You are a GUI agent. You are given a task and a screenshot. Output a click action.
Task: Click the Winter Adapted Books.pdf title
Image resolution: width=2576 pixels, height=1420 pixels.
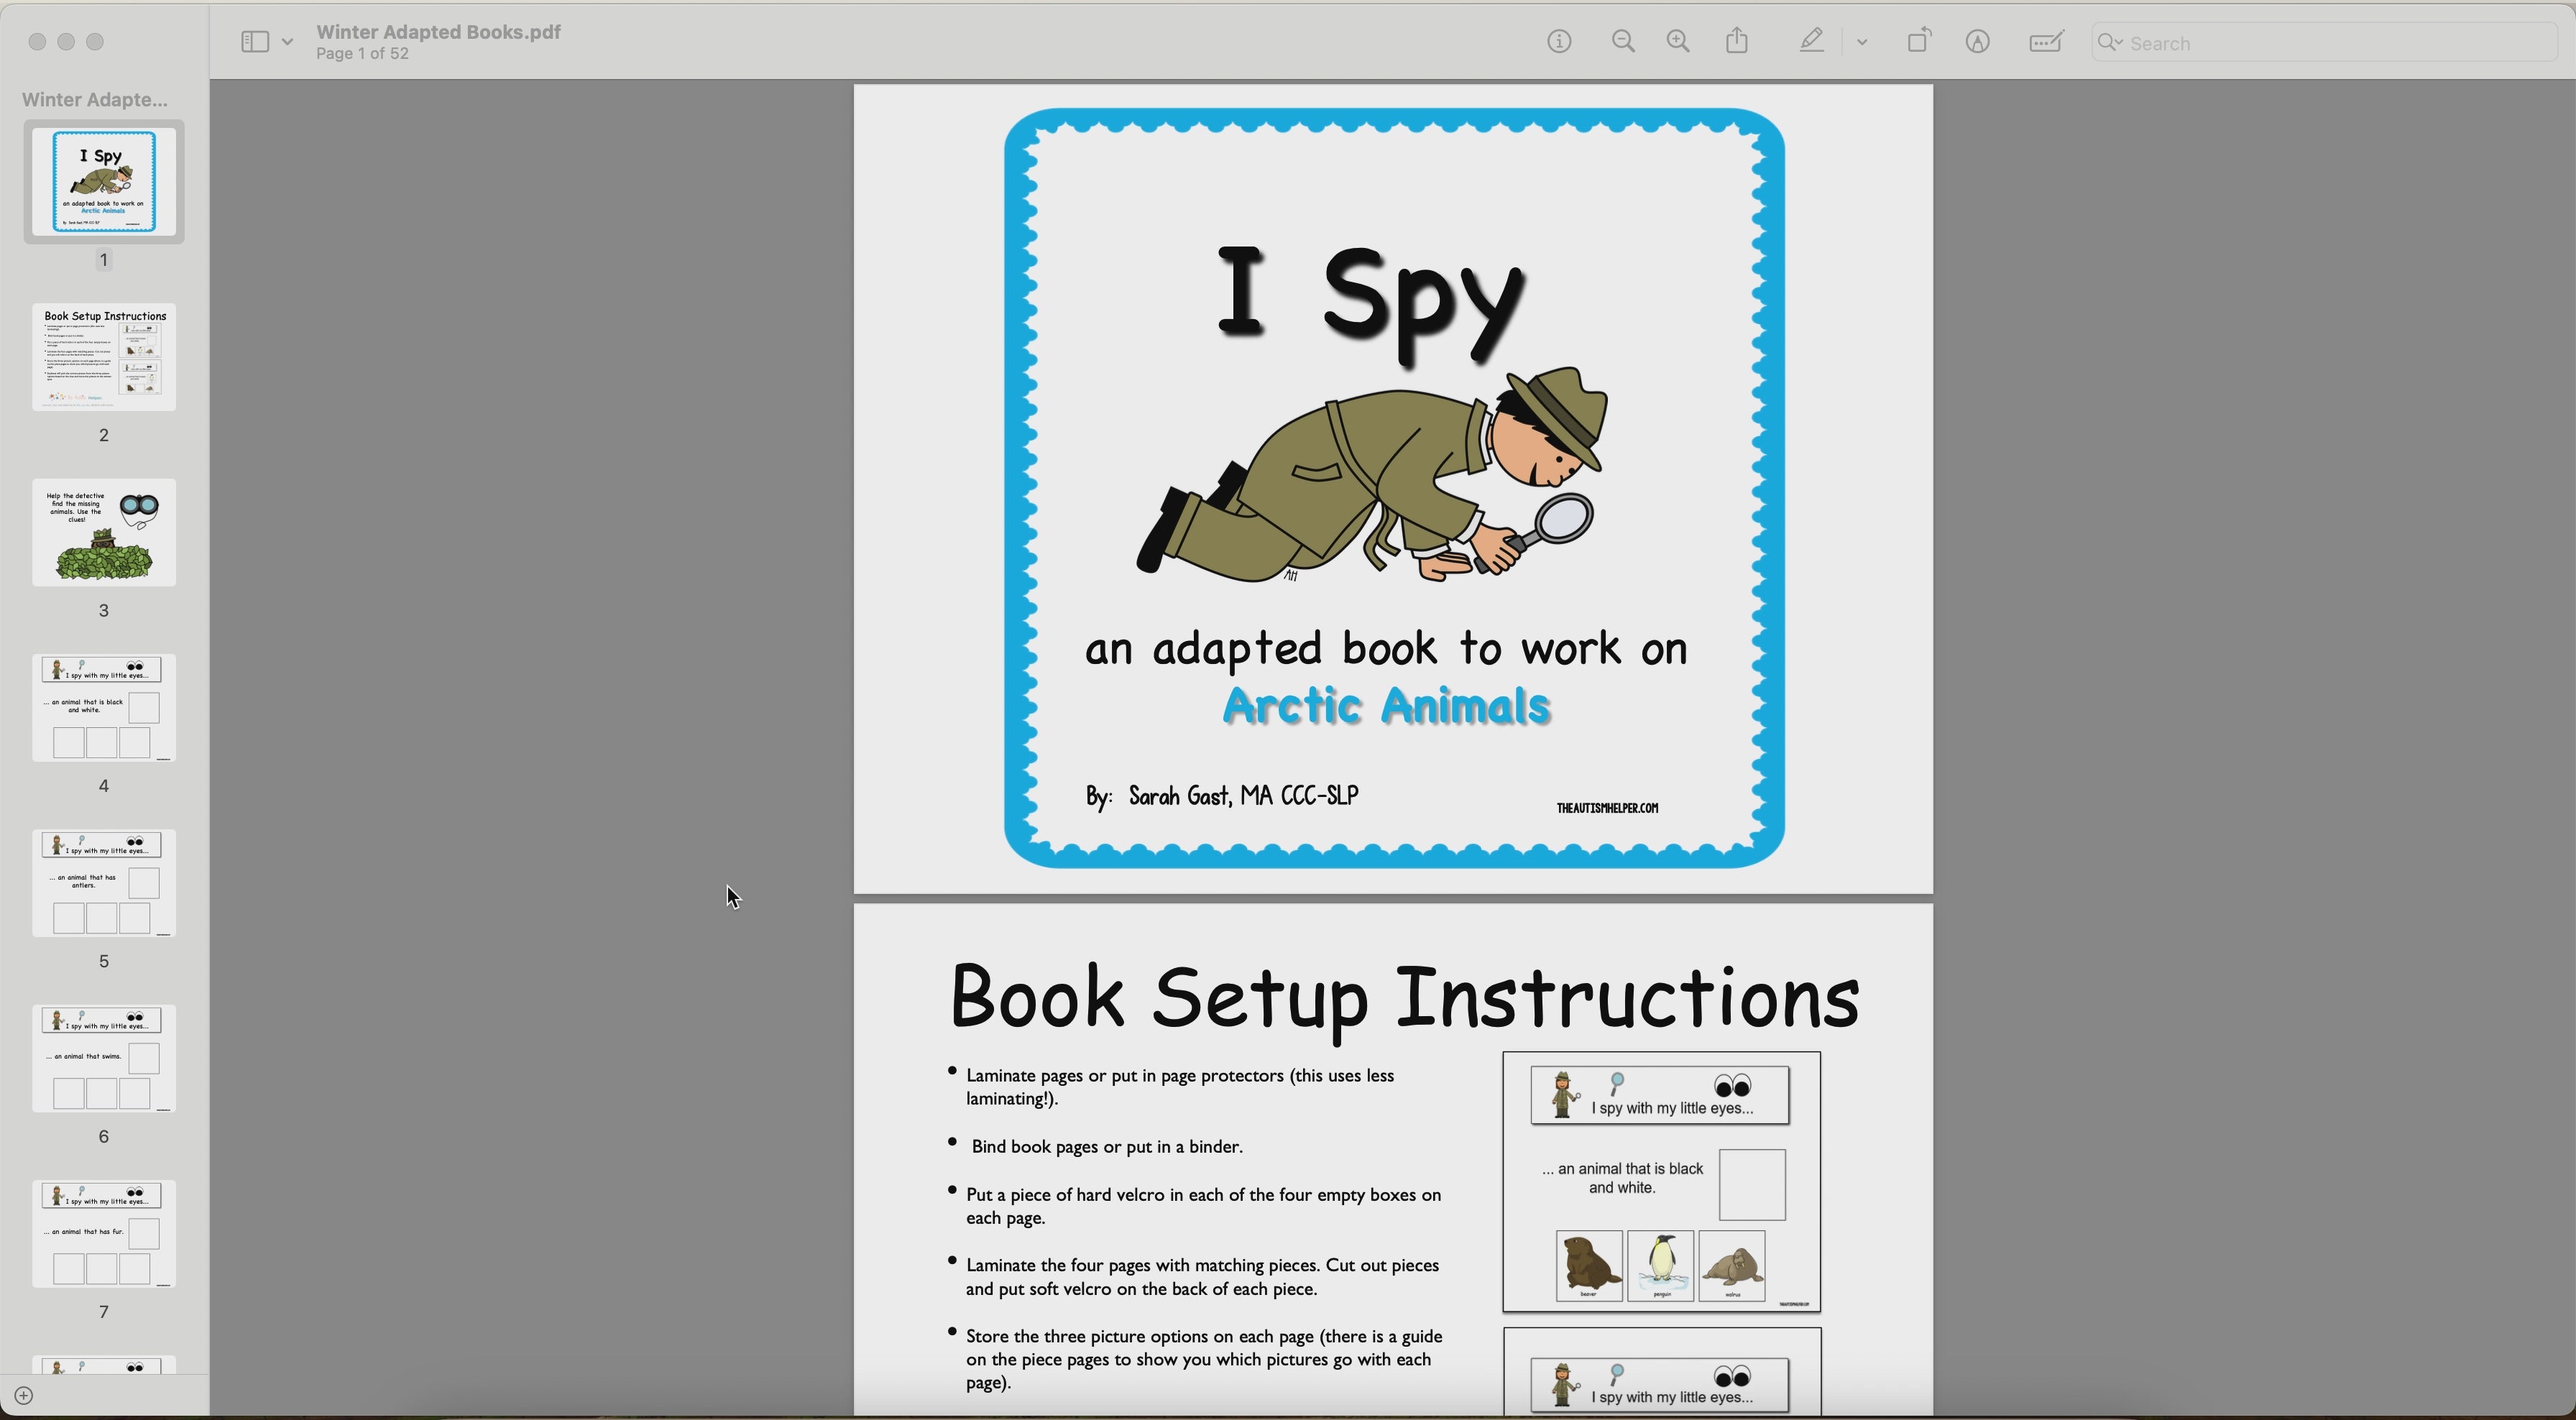click(x=438, y=31)
